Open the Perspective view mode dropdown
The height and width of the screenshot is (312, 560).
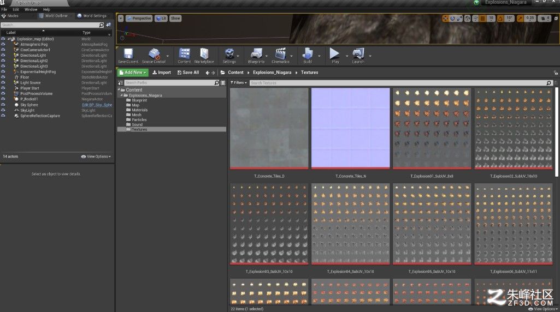(x=139, y=18)
